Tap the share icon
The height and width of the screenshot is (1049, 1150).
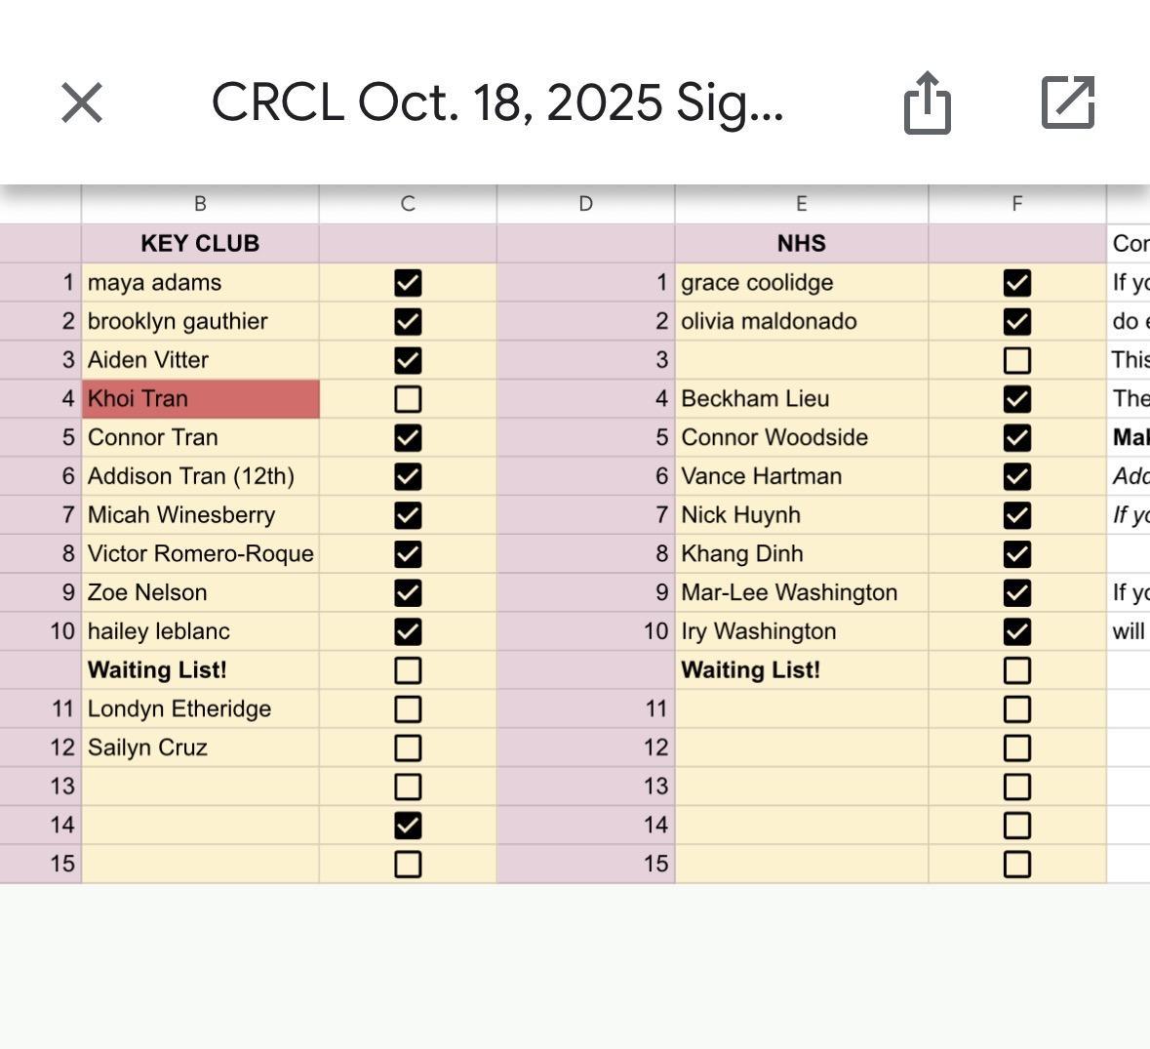926,102
